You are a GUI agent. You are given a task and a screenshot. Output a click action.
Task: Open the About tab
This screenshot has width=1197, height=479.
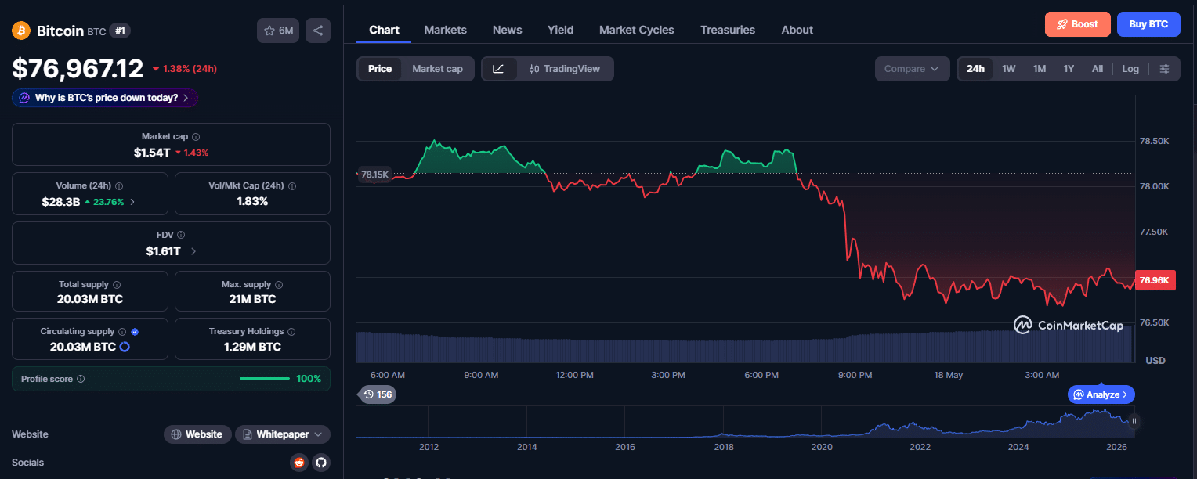coord(797,30)
